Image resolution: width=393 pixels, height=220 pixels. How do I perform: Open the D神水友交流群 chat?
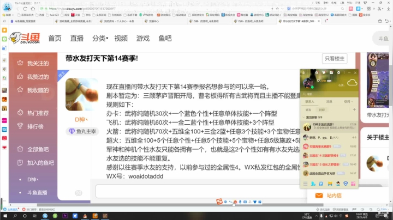(329, 126)
